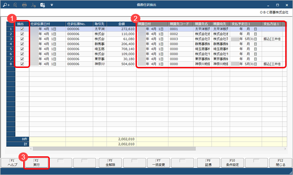Click the 精算先コード column header
This screenshot has width=293, height=175.
point(181,24)
